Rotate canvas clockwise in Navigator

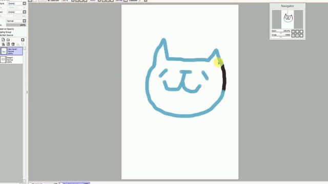pyautogui.click(x=297, y=35)
